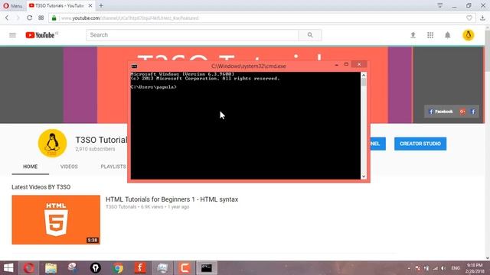490x275 pixels.
Task: Click the magnifier search button
Action: [310, 35]
